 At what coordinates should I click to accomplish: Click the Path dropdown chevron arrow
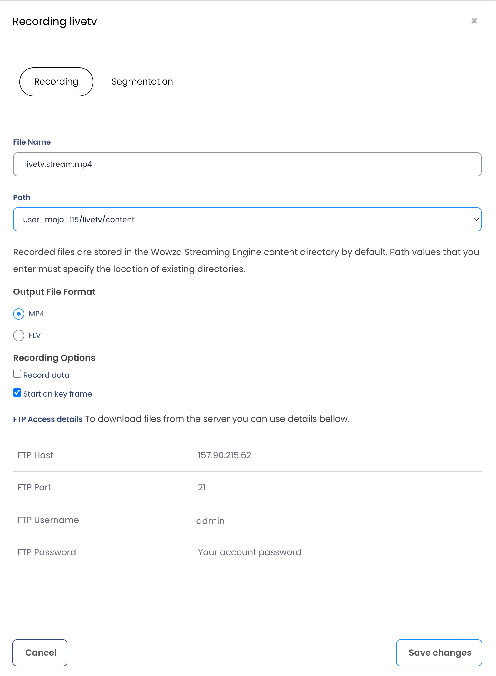click(x=476, y=219)
